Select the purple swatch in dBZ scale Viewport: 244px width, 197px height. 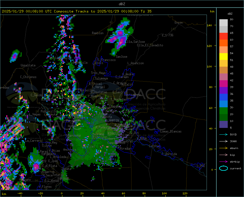[x=223, y=90]
